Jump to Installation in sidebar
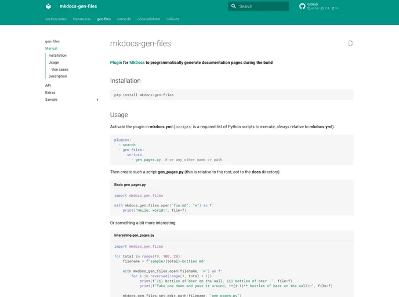 [x=57, y=55]
